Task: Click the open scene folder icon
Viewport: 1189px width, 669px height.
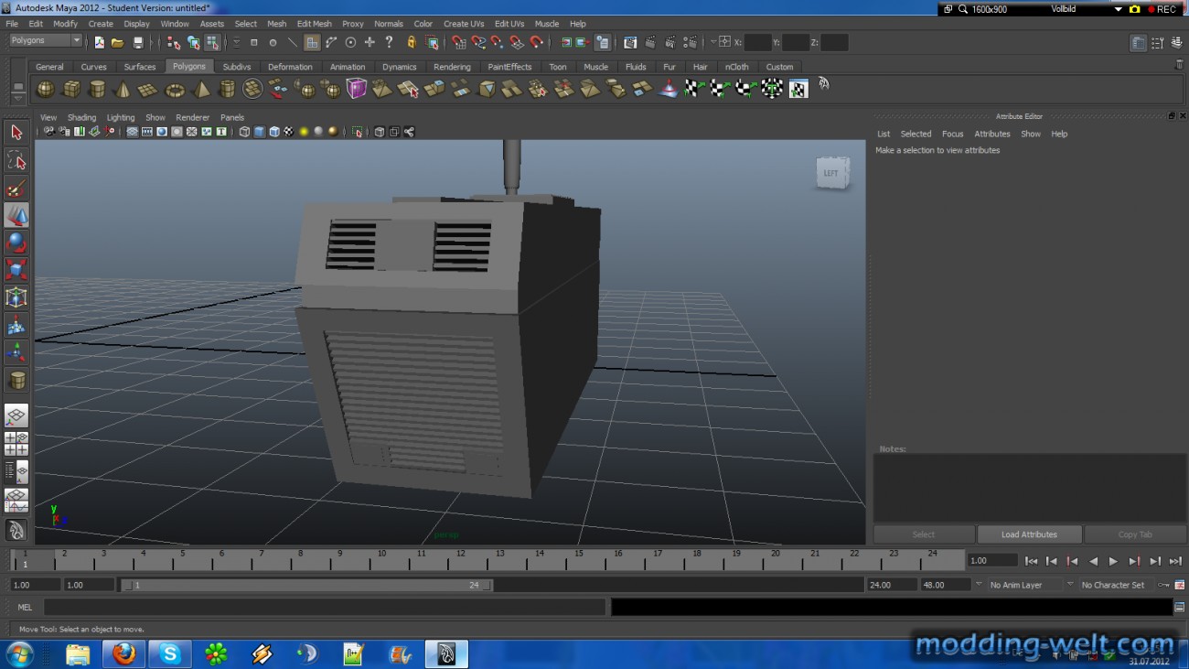Action: tap(118, 42)
